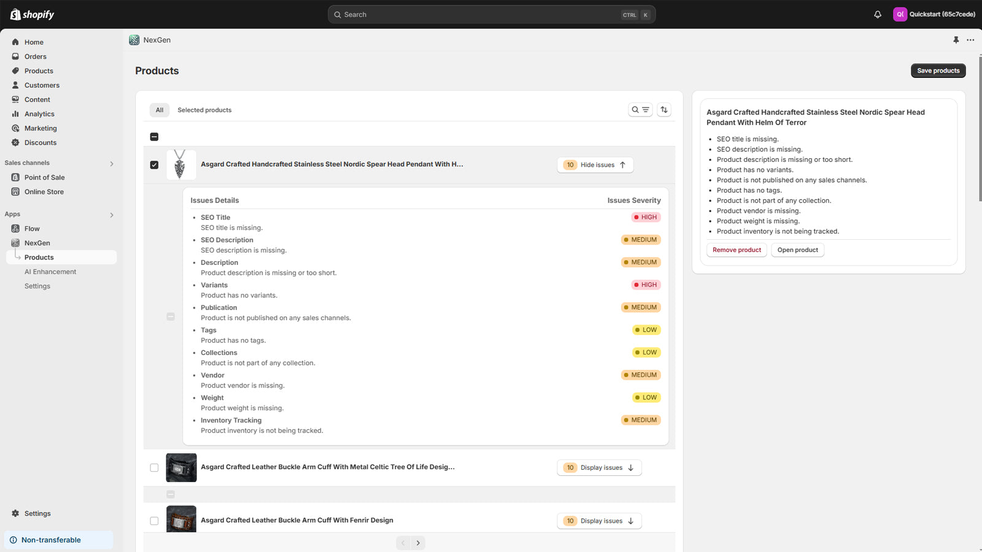This screenshot has width=982, height=552.
Task: Select the Analytics icon in the sidebar
Action: (x=15, y=113)
